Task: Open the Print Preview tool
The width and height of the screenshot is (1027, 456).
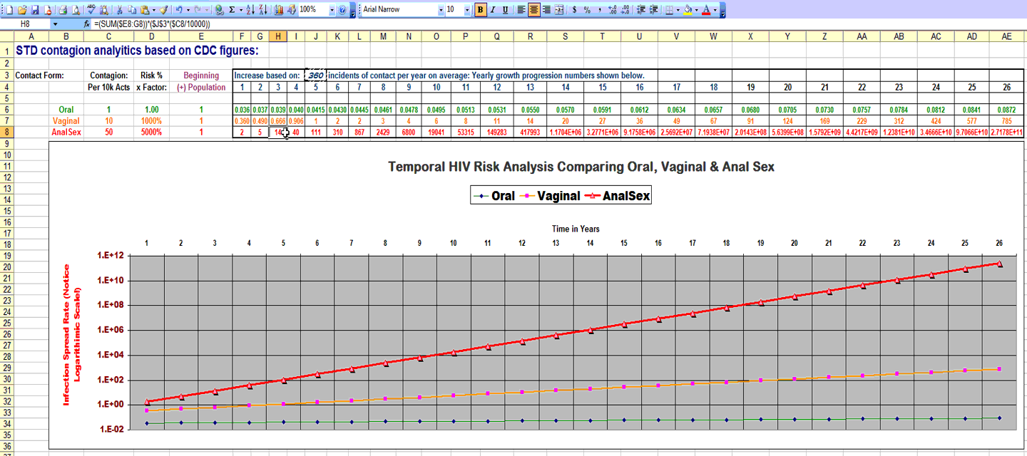Action: coord(76,10)
